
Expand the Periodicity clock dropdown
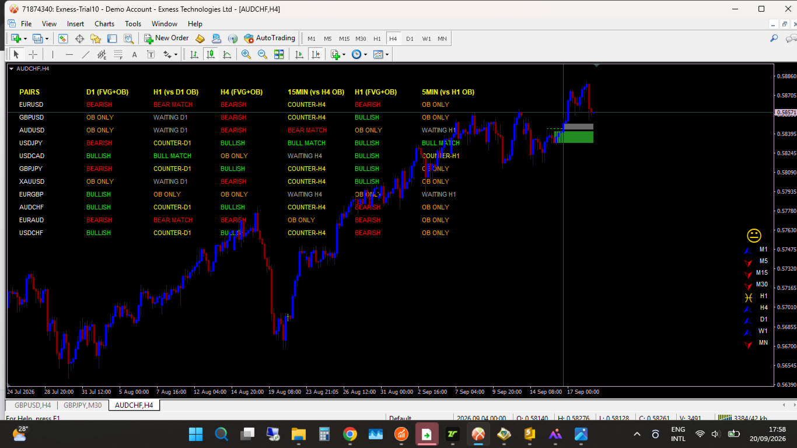(365, 54)
